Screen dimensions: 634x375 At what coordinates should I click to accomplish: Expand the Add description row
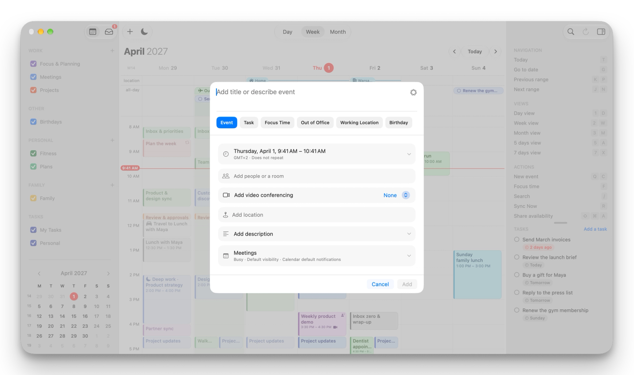[317, 234]
